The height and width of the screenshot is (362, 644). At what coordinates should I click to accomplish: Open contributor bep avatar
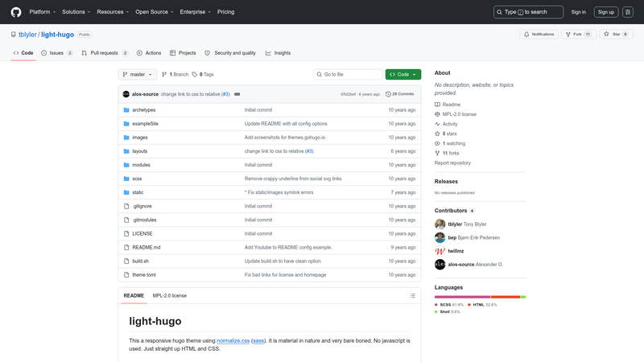pyautogui.click(x=440, y=237)
